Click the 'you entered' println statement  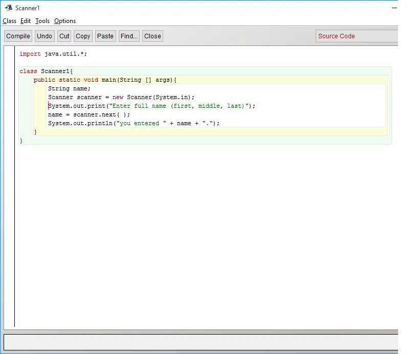(134, 123)
